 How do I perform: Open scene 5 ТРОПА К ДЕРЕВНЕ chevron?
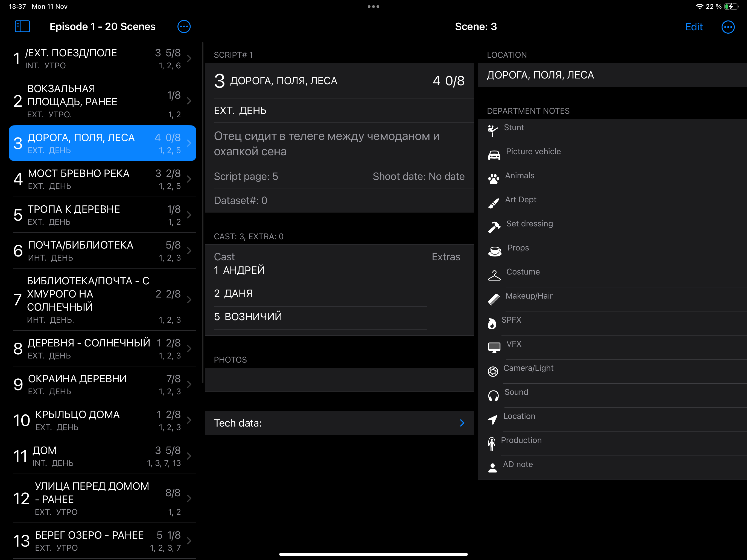pyautogui.click(x=189, y=215)
